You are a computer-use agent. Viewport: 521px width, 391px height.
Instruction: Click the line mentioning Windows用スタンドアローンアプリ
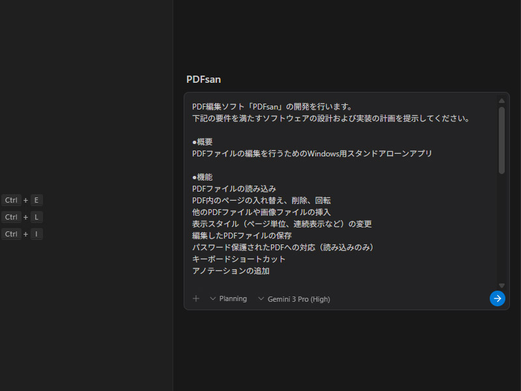click(x=312, y=154)
